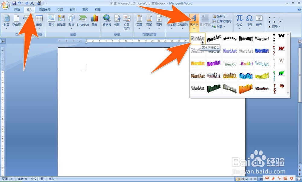Open the Header (页眉) dropdown
This screenshot has width=302, height=182.
coord(139,22)
